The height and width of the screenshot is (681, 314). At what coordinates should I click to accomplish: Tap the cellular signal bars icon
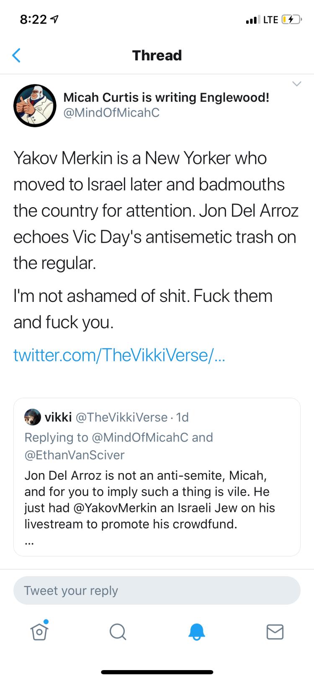pos(252,20)
